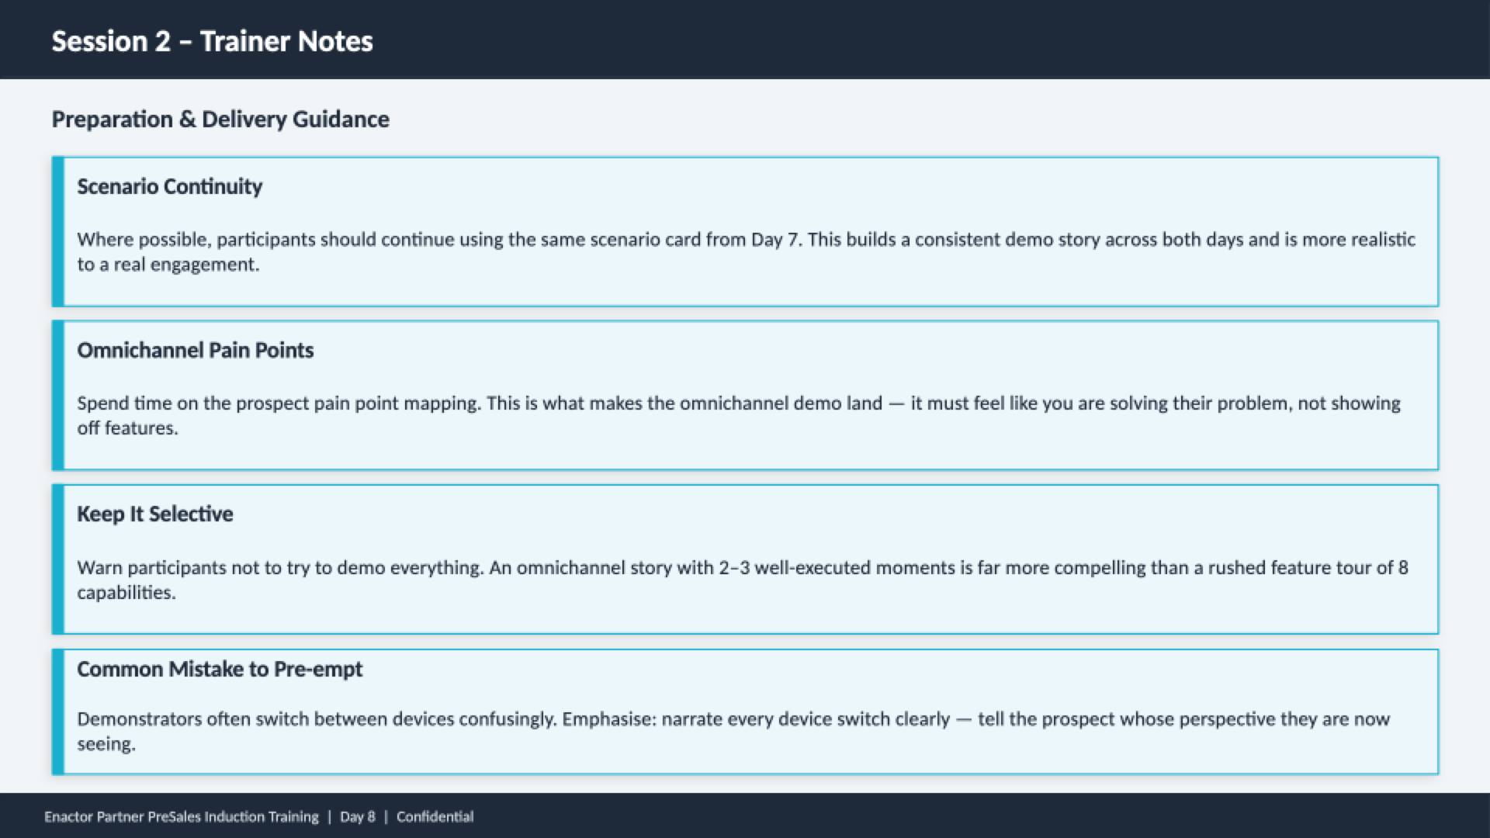Click the blue accent bar beside Common Mistake
The image size is (1490, 838).
tap(57, 712)
